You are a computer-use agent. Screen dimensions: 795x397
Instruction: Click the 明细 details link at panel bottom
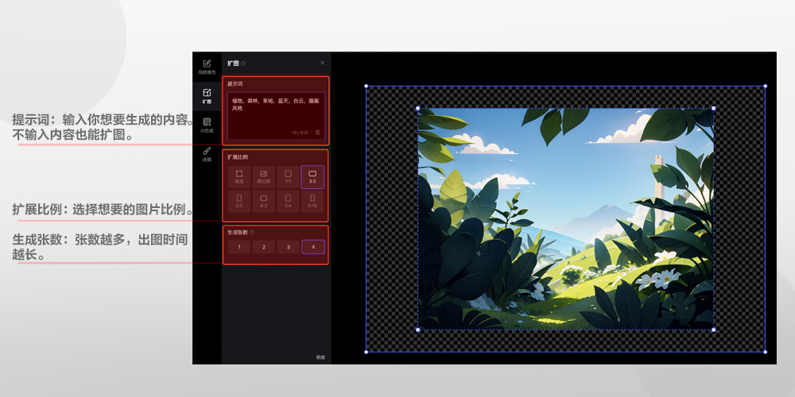click(x=320, y=357)
